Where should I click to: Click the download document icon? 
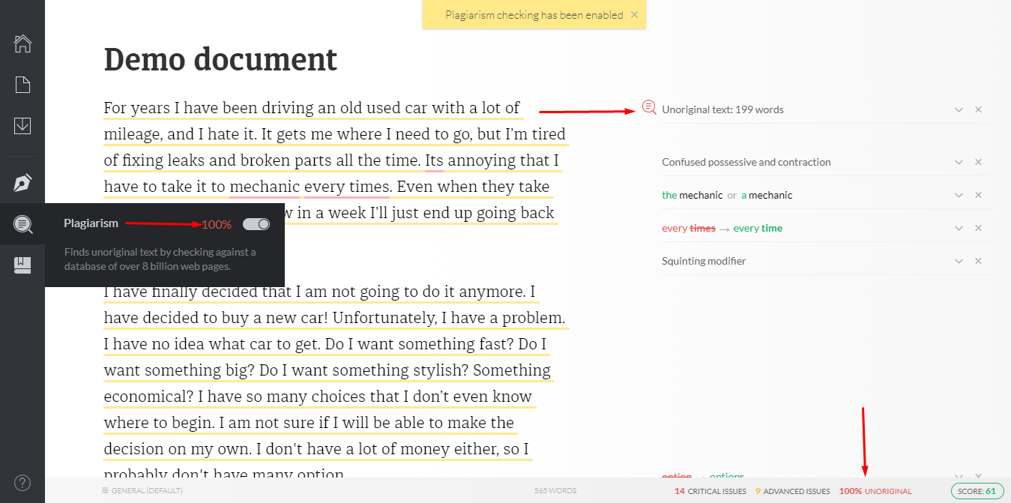22,125
